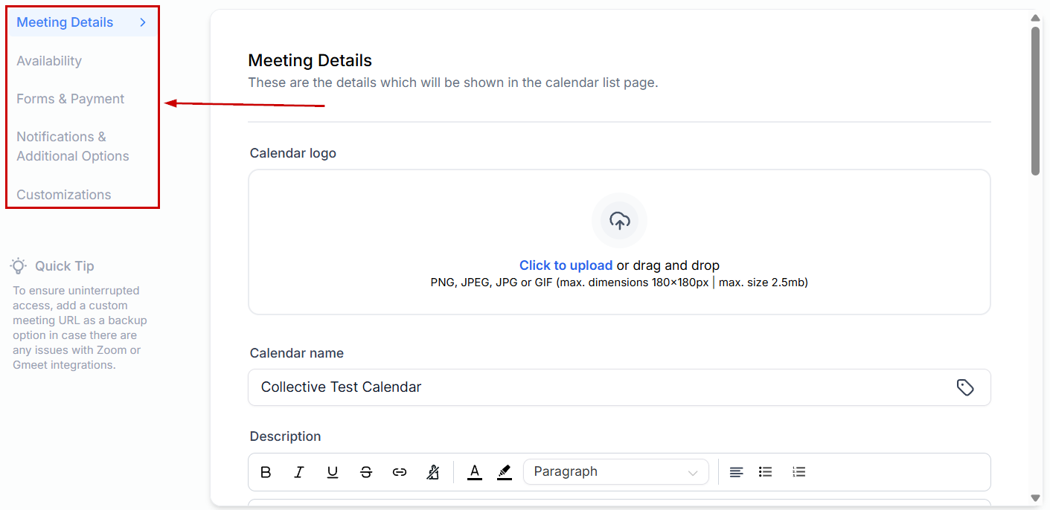Image resolution: width=1050 pixels, height=510 pixels.
Task: Apply italic formatting in Description editor
Action: [x=299, y=472]
